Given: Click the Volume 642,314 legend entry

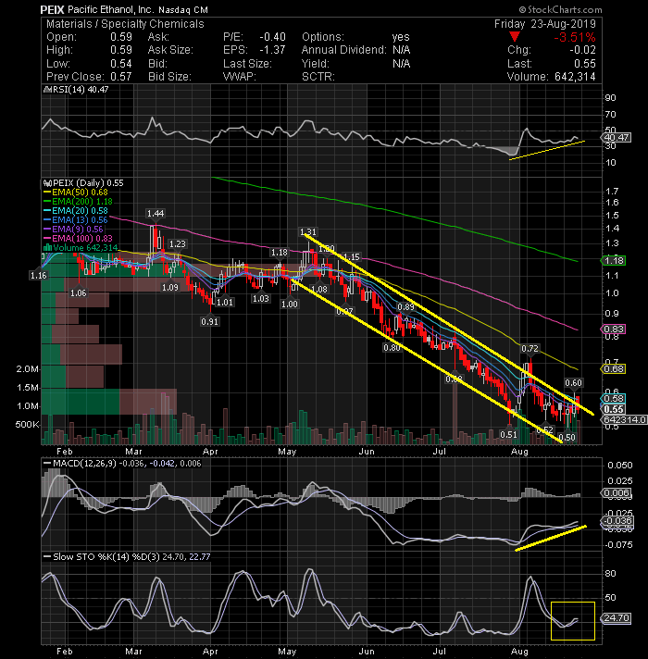Looking at the screenshot, I should (85, 248).
